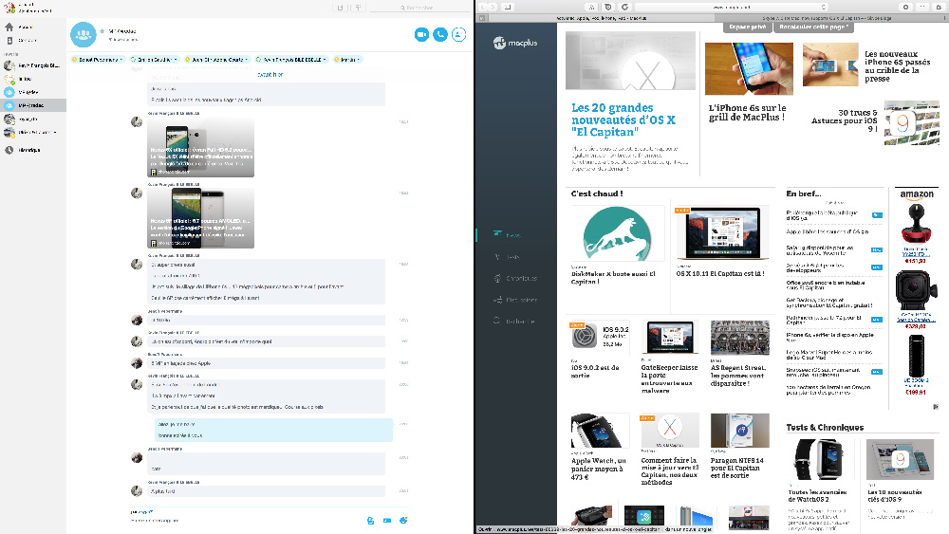Image resolution: width=949 pixels, height=534 pixels.
Task: Click the send file icon below chat
Action: (x=370, y=520)
